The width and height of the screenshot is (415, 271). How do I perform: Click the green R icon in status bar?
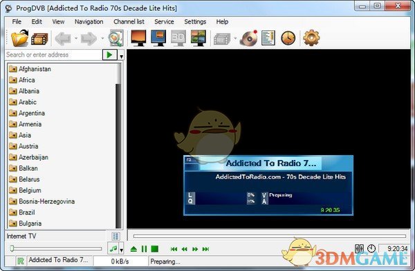tap(20, 261)
